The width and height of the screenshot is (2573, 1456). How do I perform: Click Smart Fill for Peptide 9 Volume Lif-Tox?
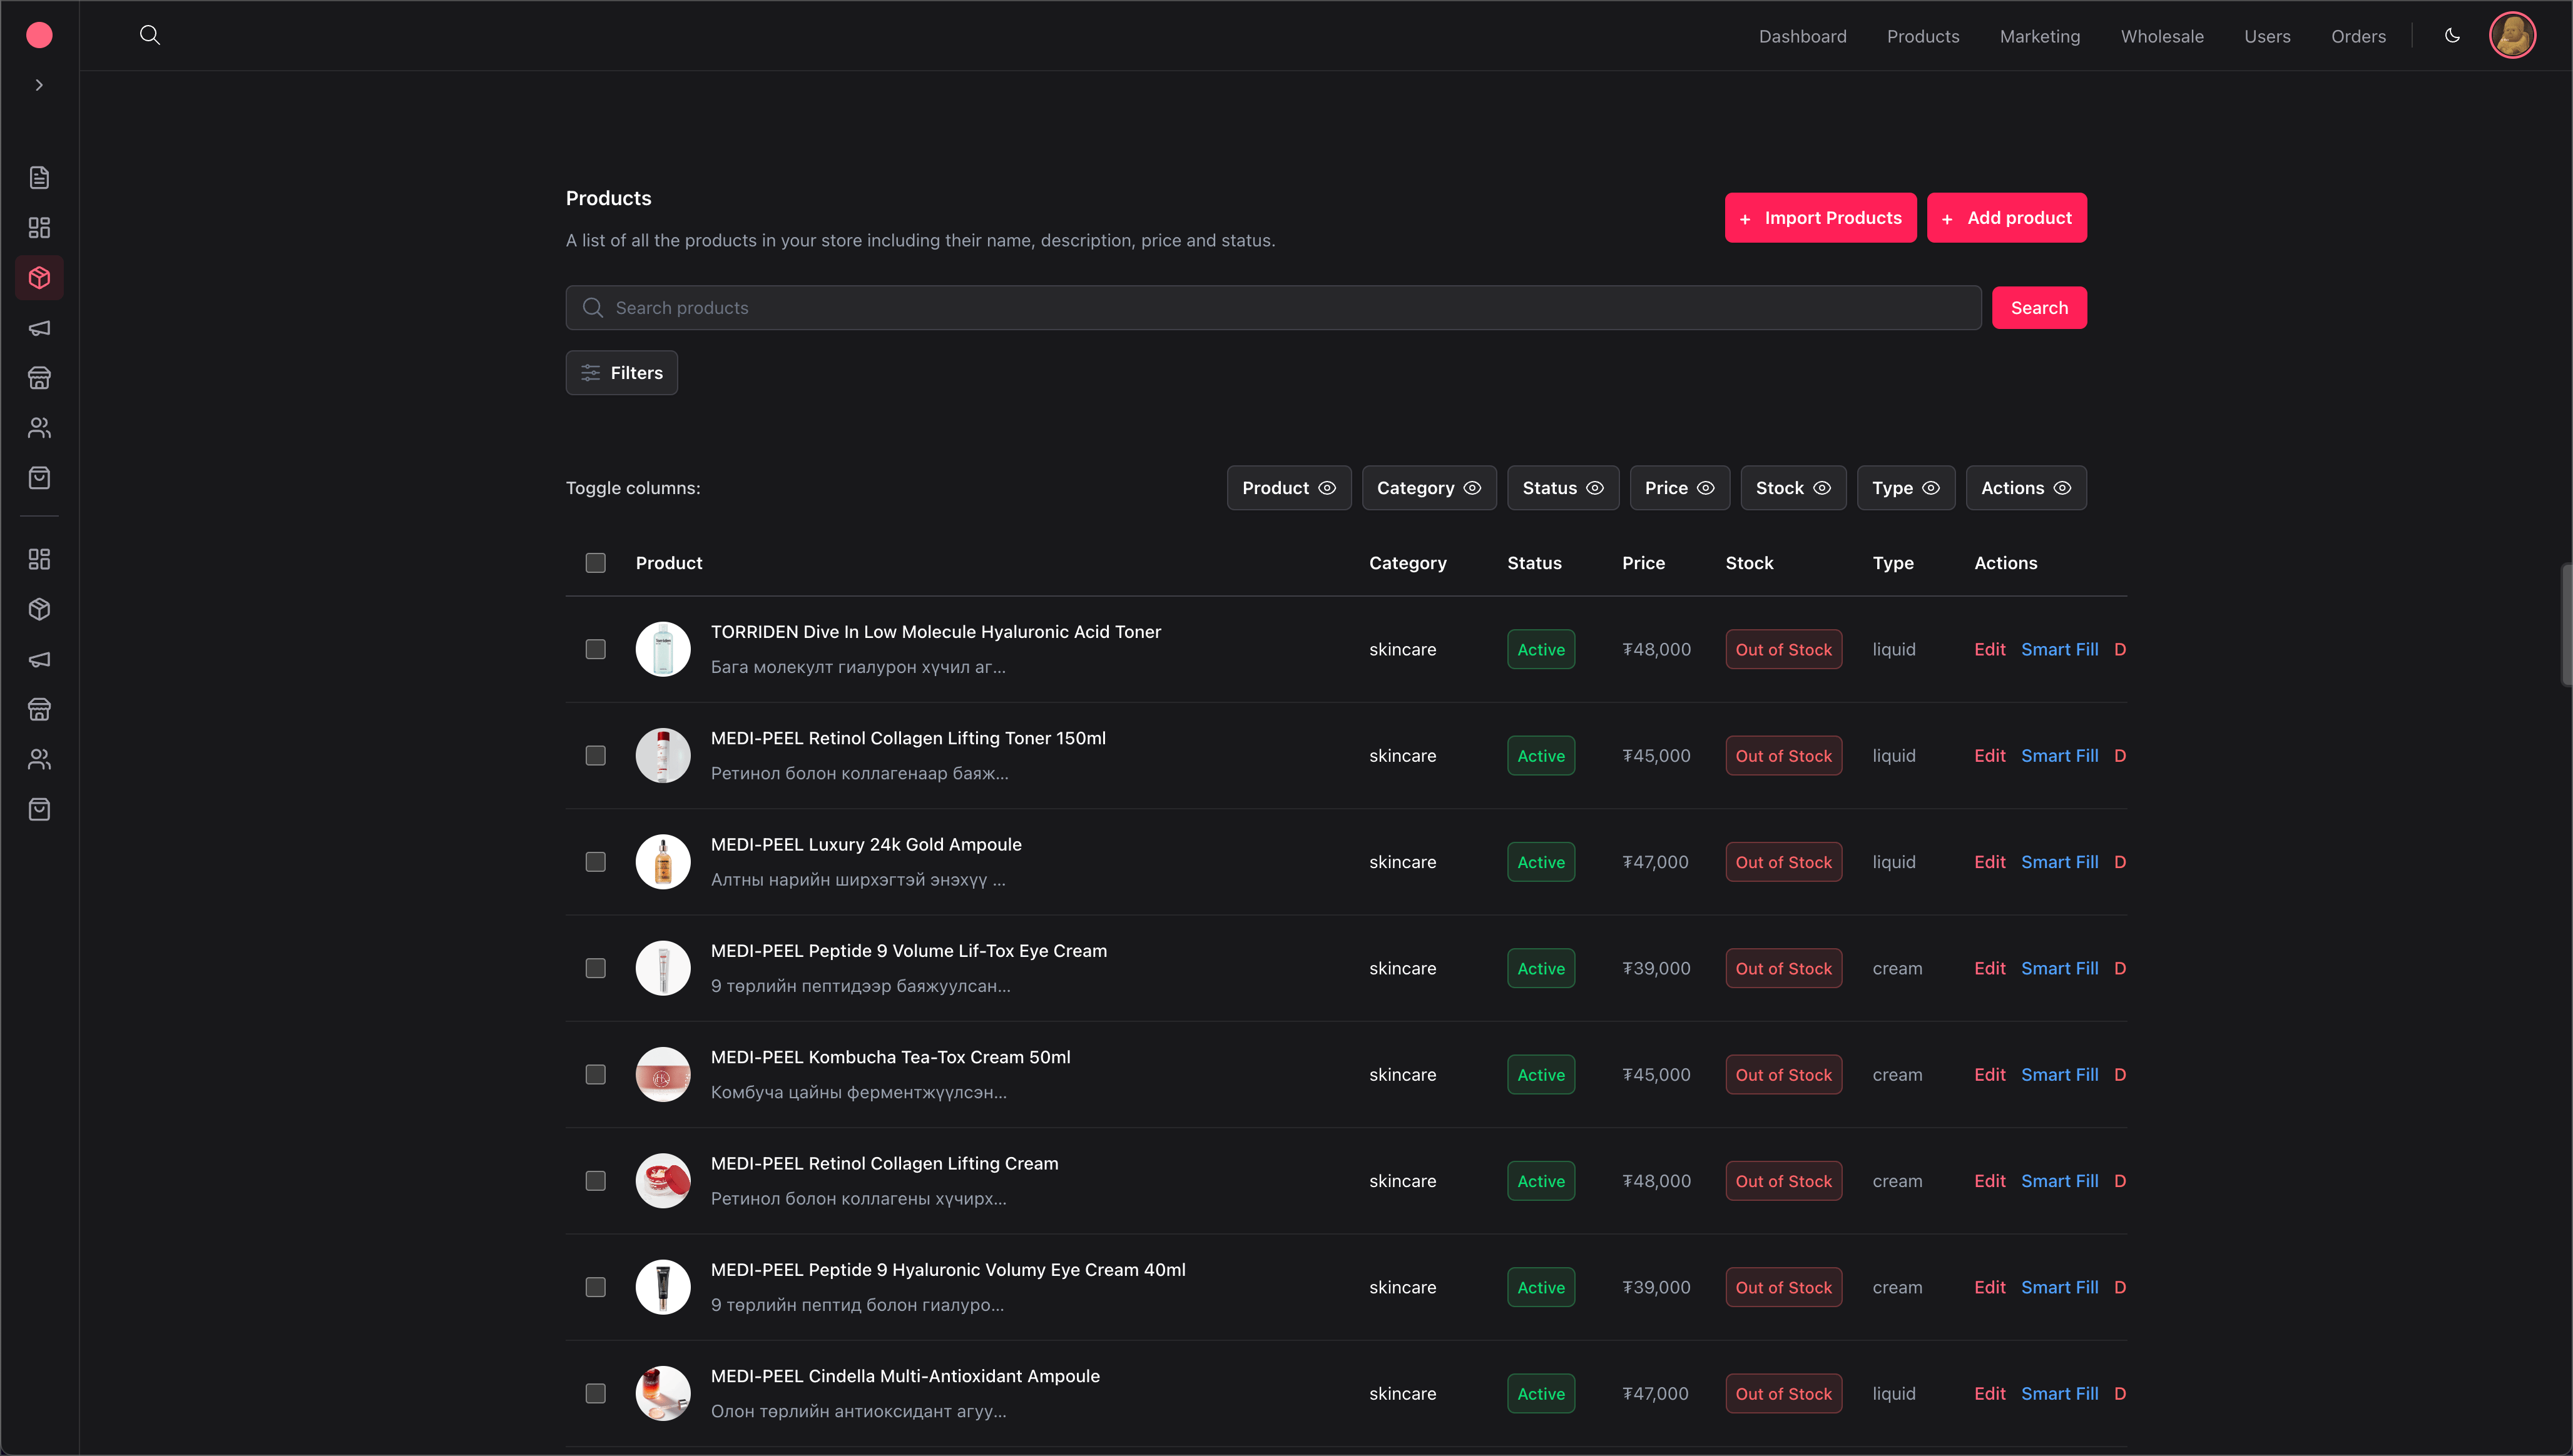pos(2059,969)
